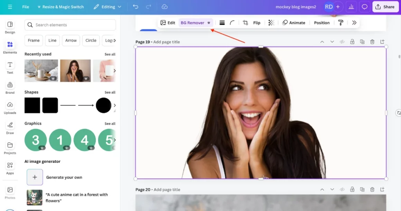Copy style with the paint roller
401x211 pixels.
tap(341, 23)
